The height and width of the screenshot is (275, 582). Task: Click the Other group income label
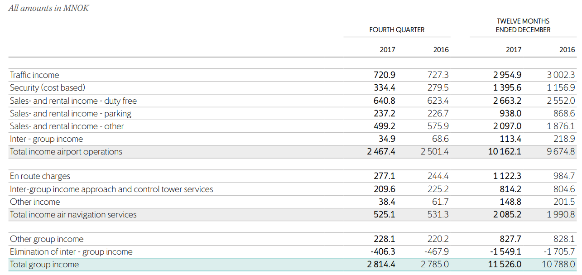[x=47, y=239]
